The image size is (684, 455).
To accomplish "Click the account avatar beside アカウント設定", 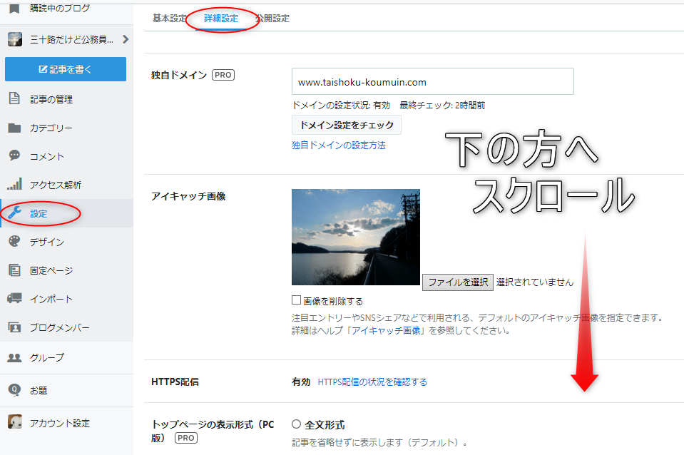I will (15, 422).
